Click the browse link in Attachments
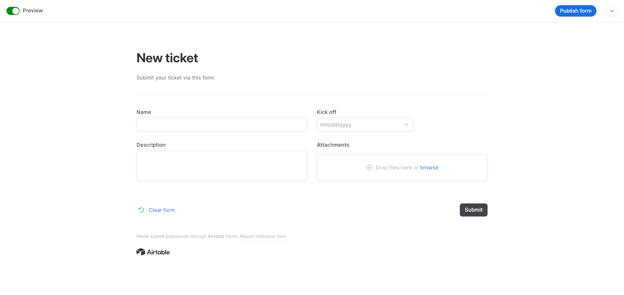The height and width of the screenshot is (295, 624). coord(429,167)
